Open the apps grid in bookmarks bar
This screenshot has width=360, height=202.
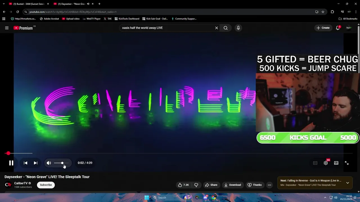(x=4, y=19)
